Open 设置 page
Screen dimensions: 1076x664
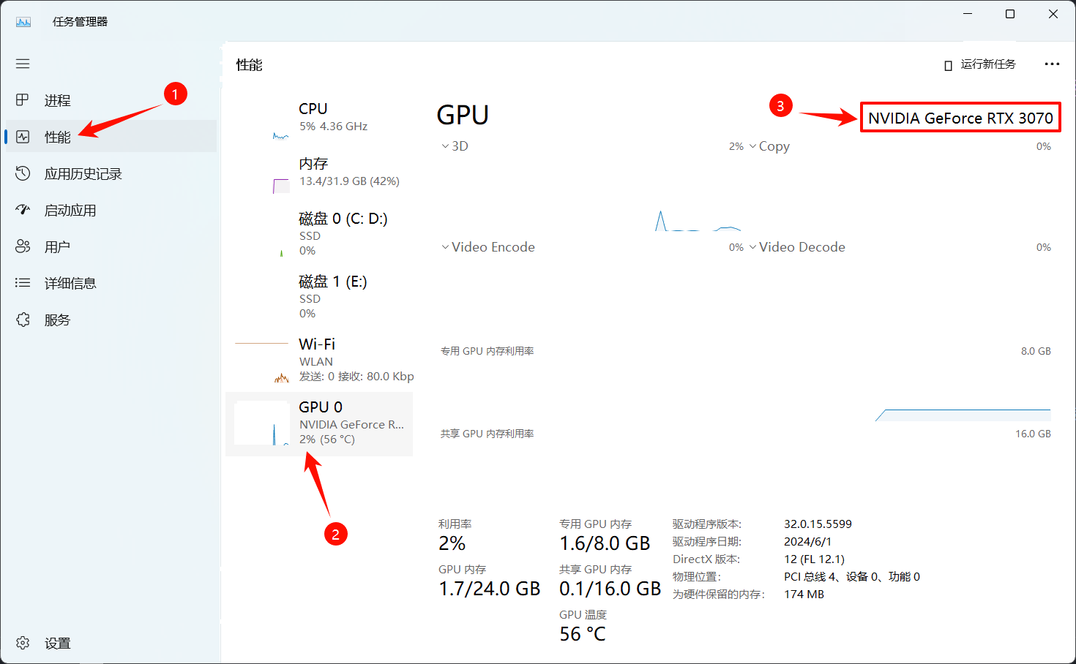click(111, 643)
